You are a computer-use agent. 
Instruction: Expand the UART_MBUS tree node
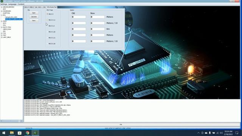2,37
